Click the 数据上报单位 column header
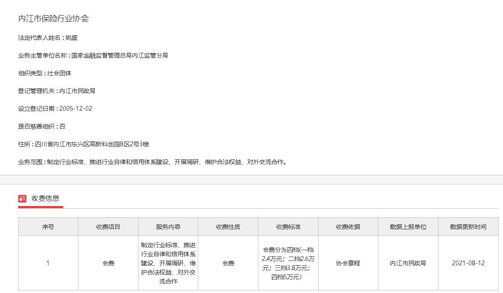The width and height of the screenshot is (503, 293). [x=408, y=227]
